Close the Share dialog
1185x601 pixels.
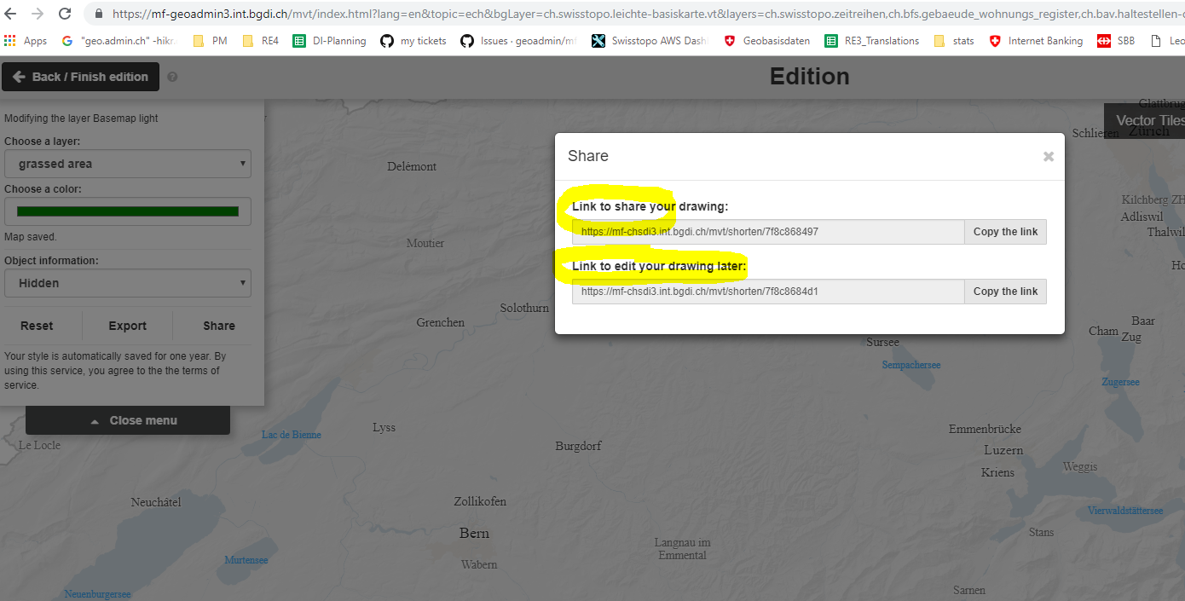tap(1048, 156)
